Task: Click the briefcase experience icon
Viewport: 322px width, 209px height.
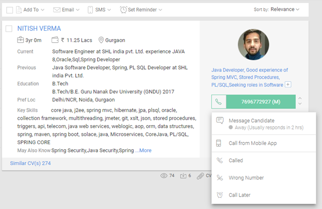Action: point(21,40)
